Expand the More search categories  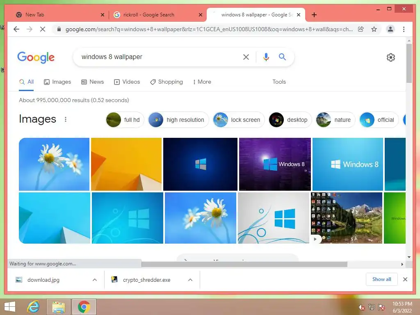pos(202,82)
